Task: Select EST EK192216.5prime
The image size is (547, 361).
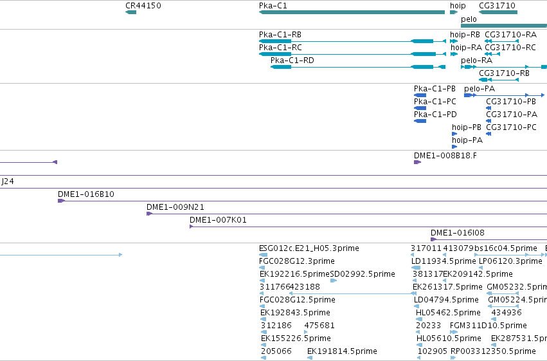Action: (x=263, y=281)
